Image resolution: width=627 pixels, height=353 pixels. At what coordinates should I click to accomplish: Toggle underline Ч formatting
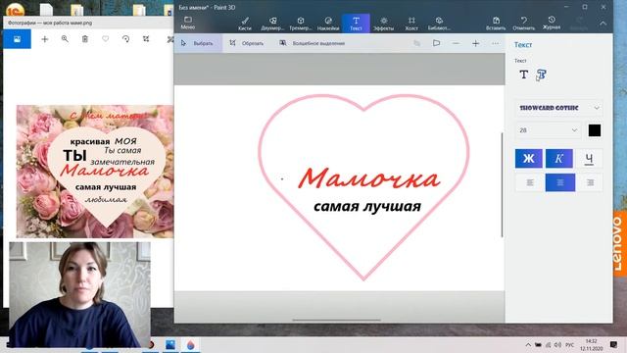click(x=589, y=159)
